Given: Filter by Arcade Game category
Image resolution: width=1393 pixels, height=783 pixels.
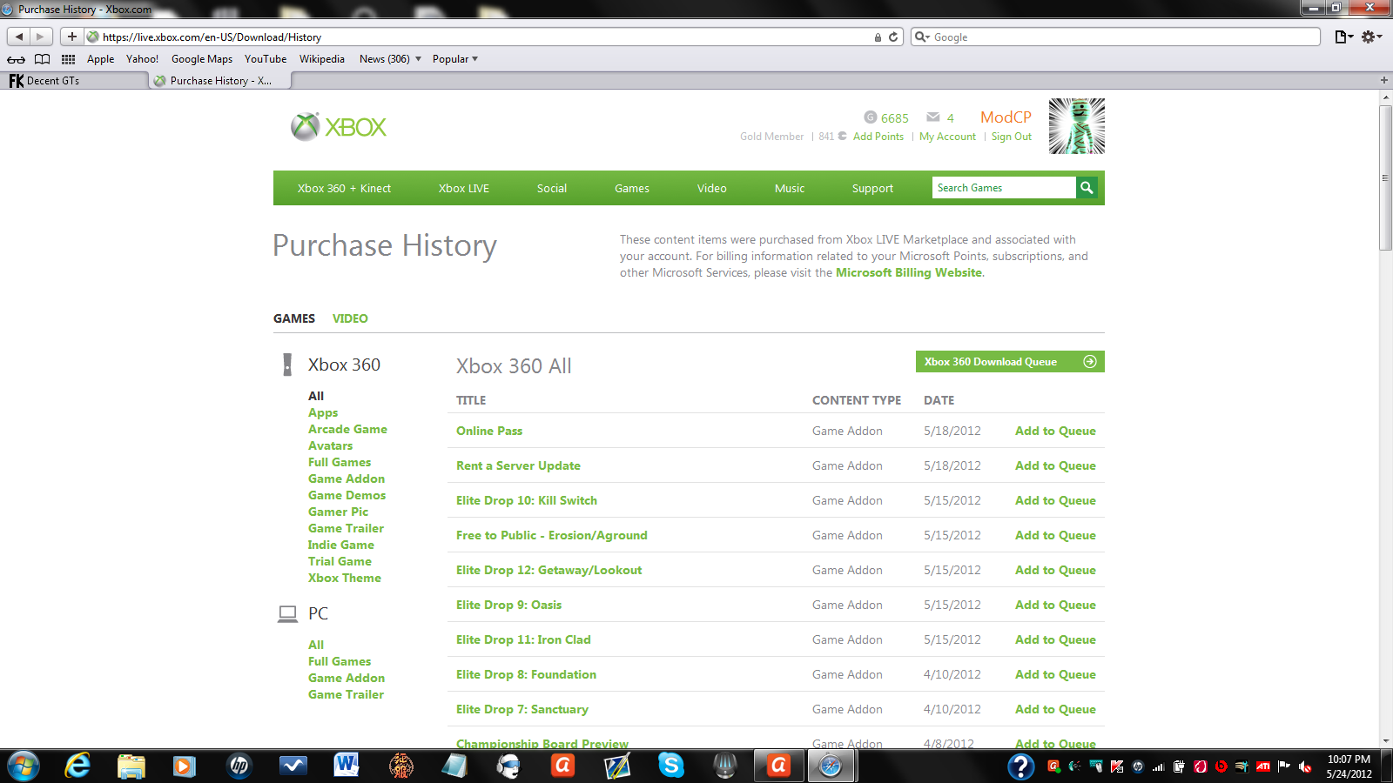Looking at the screenshot, I should [347, 429].
